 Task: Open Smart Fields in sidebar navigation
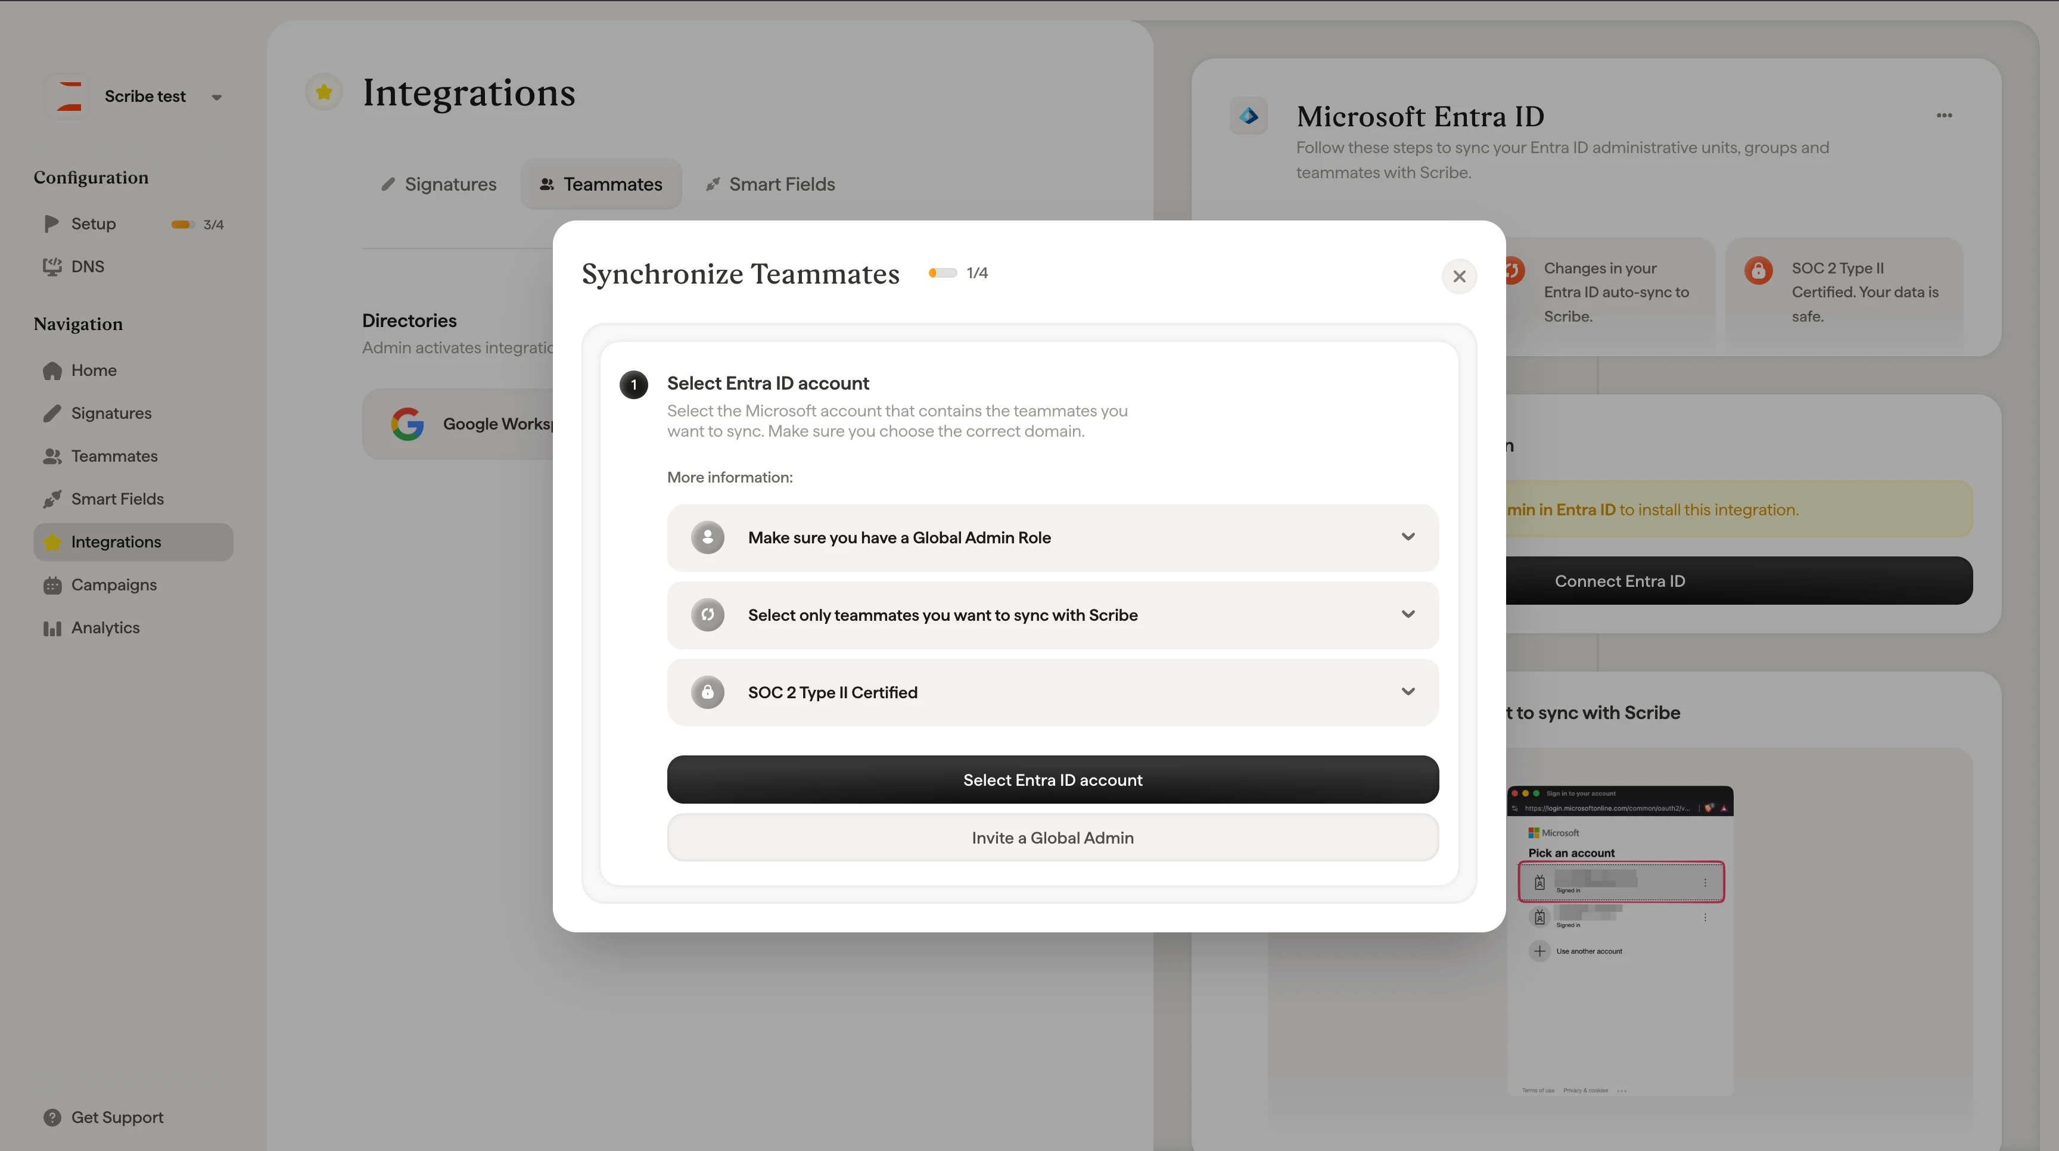133,499
